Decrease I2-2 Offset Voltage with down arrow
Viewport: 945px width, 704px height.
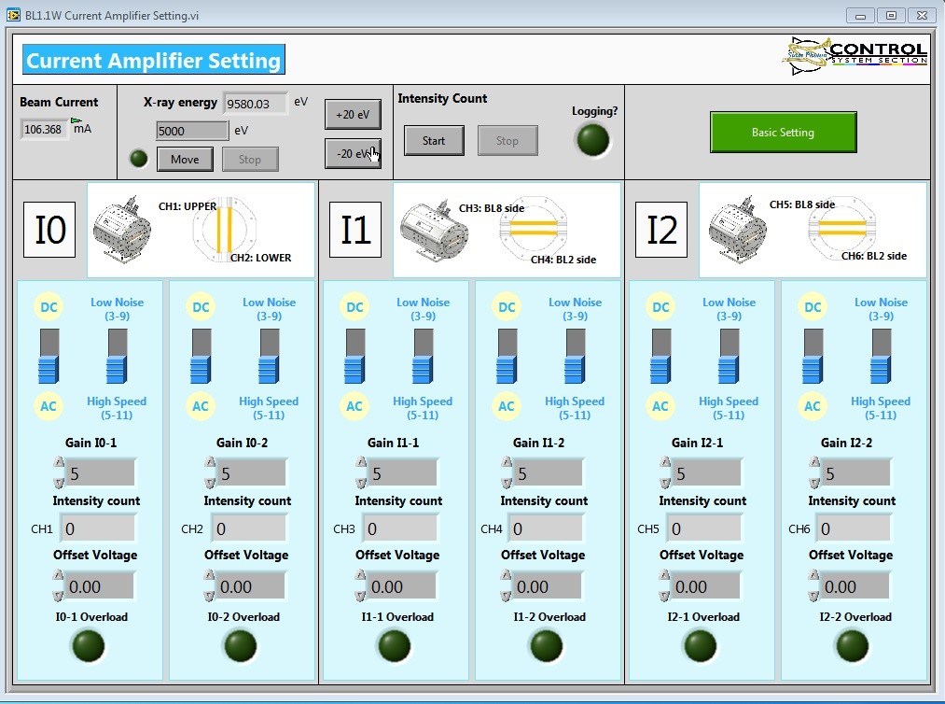pos(813,596)
